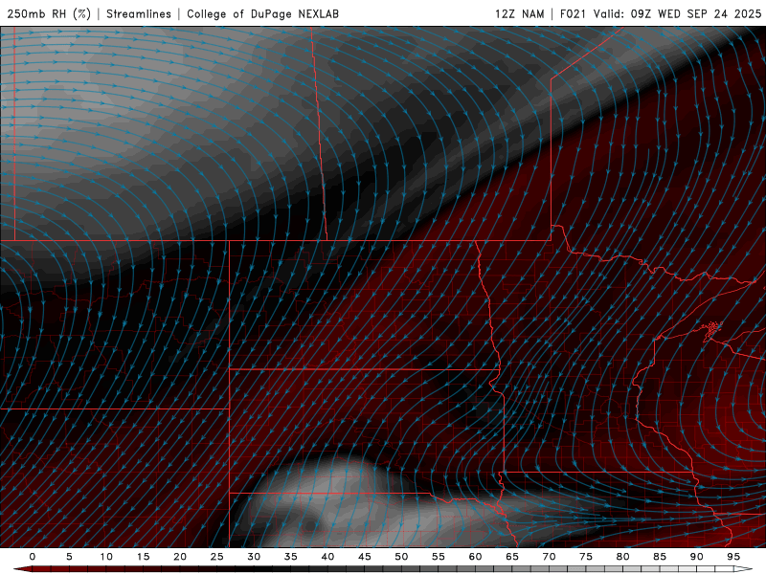Click the 85 value on the color scale
The width and height of the screenshot is (766, 574).
[659, 557]
